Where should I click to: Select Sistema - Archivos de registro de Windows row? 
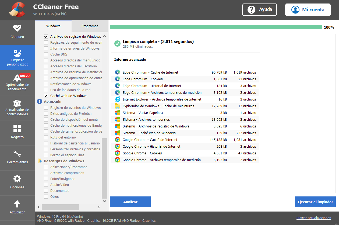185,126
